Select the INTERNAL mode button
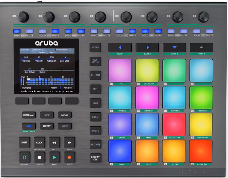This screenshot has width=228, height=178. pos(29,115)
